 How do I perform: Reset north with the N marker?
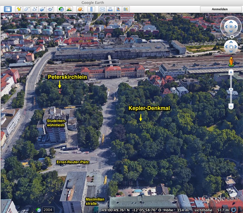coord(232,37)
